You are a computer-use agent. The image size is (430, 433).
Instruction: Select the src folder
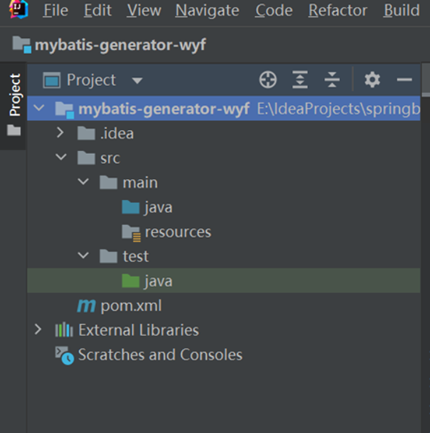(110, 158)
